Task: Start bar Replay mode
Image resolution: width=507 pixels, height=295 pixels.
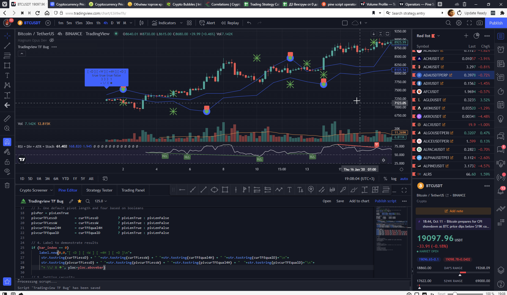Action: (x=230, y=23)
